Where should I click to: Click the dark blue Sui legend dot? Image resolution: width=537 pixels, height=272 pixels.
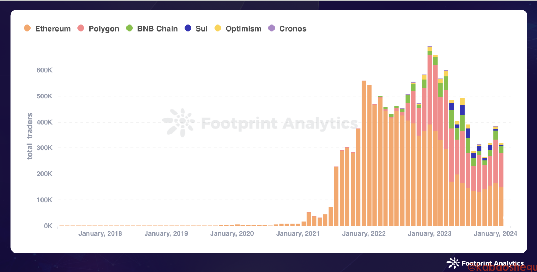(x=188, y=28)
